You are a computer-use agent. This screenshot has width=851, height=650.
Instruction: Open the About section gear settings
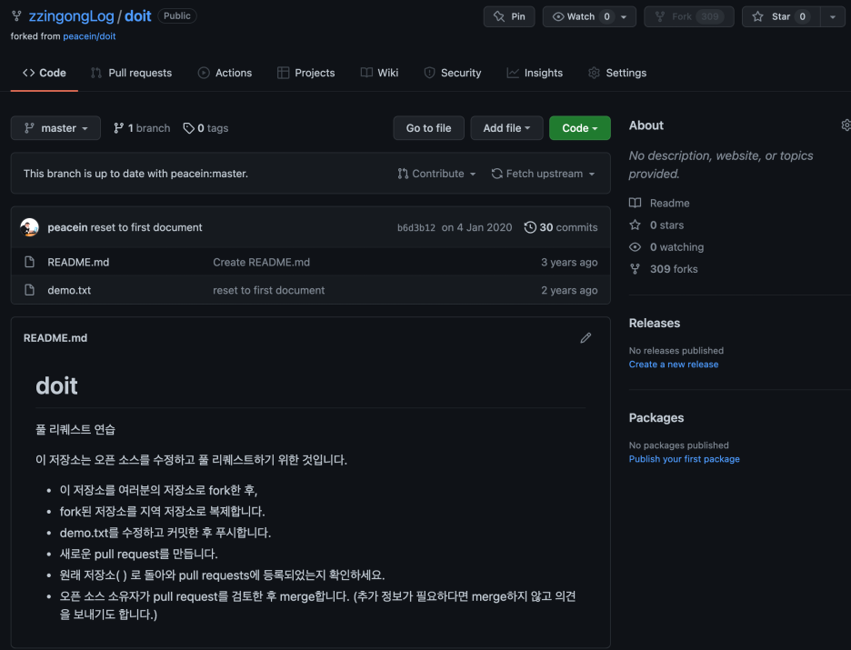[x=846, y=125]
